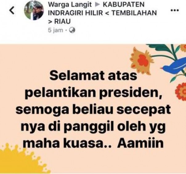Click the triangle arrow after Warga Langit

click(97, 5)
